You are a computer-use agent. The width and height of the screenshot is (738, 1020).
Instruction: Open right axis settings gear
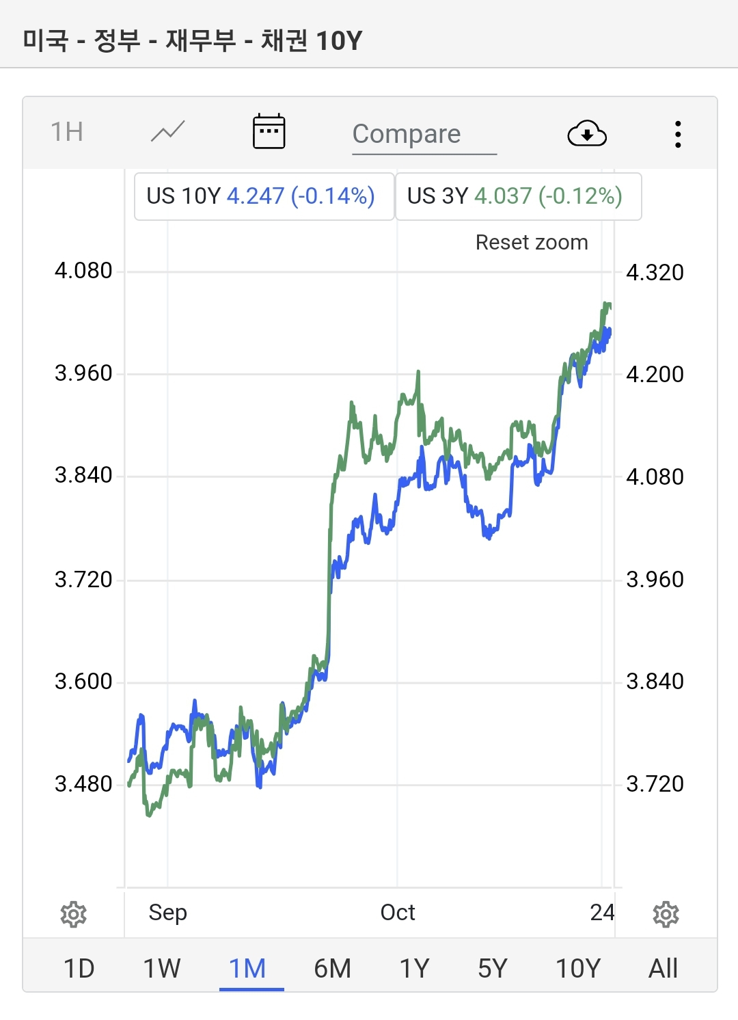tap(666, 914)
